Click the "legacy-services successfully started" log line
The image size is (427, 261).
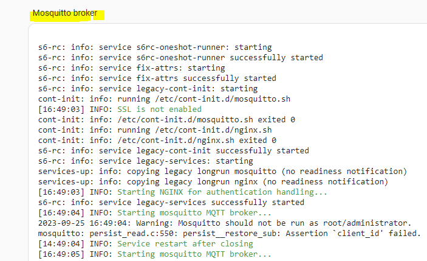(171, 202)
